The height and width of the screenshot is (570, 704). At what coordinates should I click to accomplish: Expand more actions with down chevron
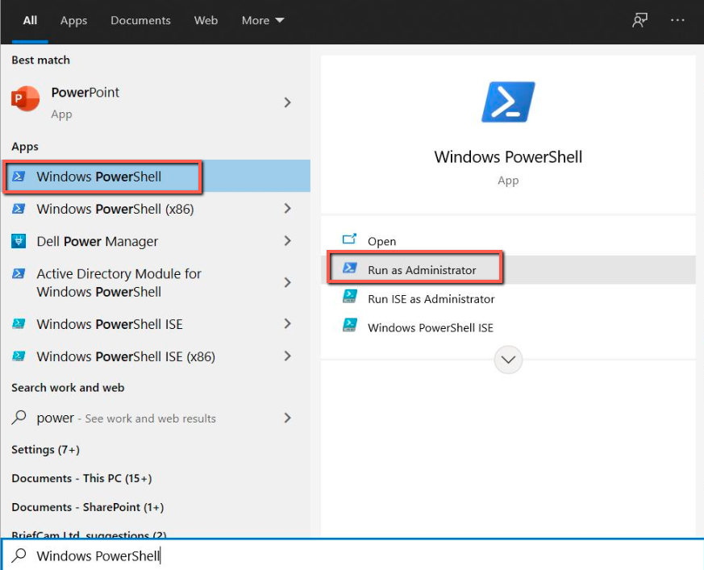(508, 360)
